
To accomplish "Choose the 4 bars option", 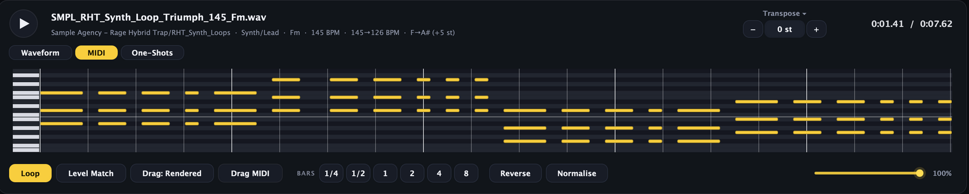I will (x=439, y=173).
